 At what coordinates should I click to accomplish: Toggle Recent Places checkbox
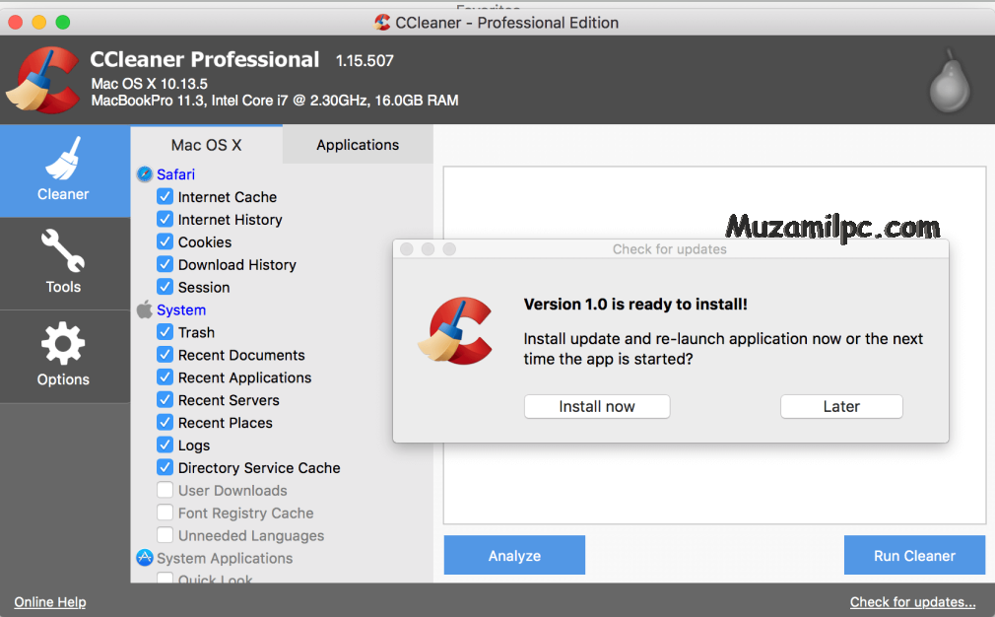tap(165, 422)
